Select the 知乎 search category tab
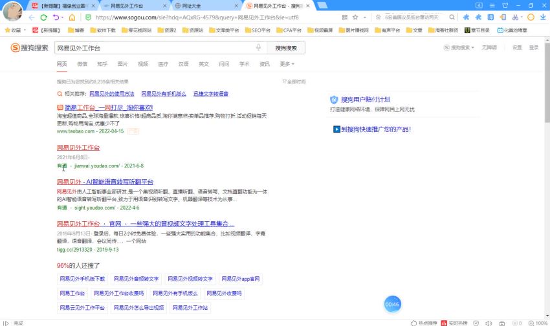The width and height of the screenshot is (550, 326). pos(102,64)
